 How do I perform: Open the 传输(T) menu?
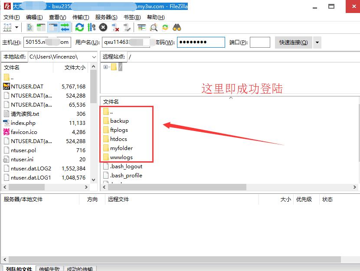(80, 17)
